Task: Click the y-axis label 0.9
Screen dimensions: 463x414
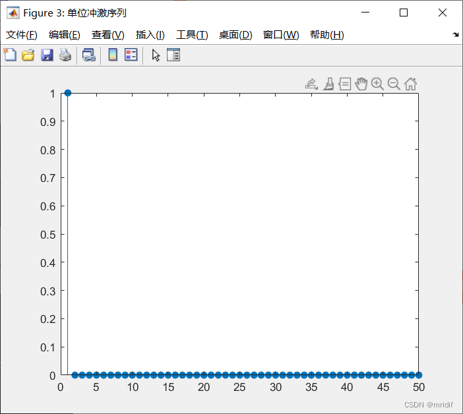Action: [x=48, y=122]
